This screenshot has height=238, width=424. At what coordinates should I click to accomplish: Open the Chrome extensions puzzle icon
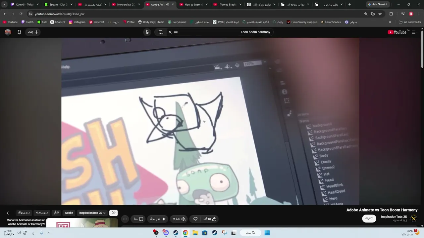(391, 14)
